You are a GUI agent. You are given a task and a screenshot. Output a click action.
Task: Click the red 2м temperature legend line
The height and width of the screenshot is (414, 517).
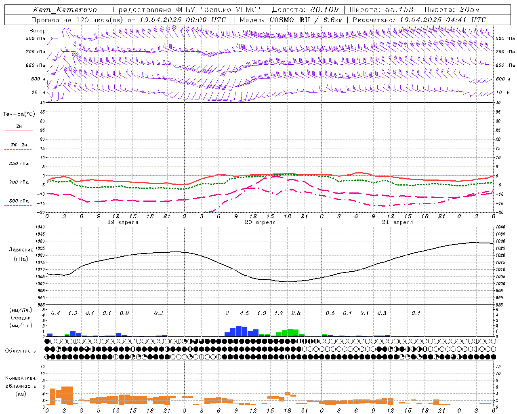[19, 131]
